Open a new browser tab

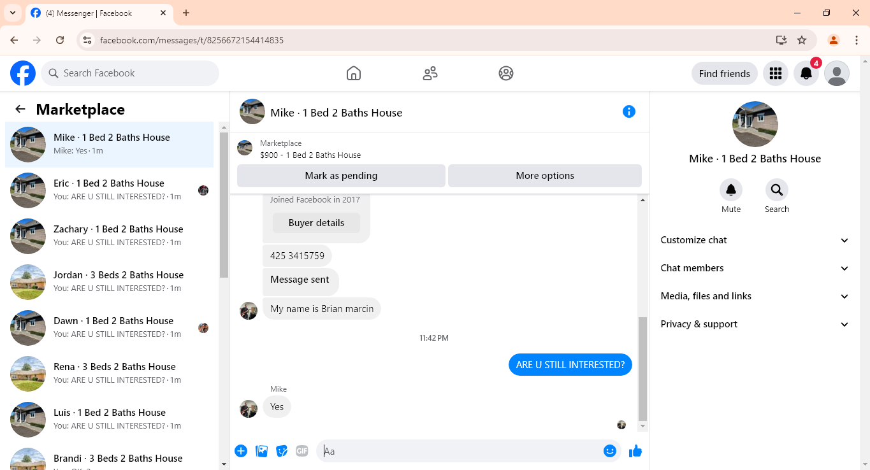[x=186, y=13]
